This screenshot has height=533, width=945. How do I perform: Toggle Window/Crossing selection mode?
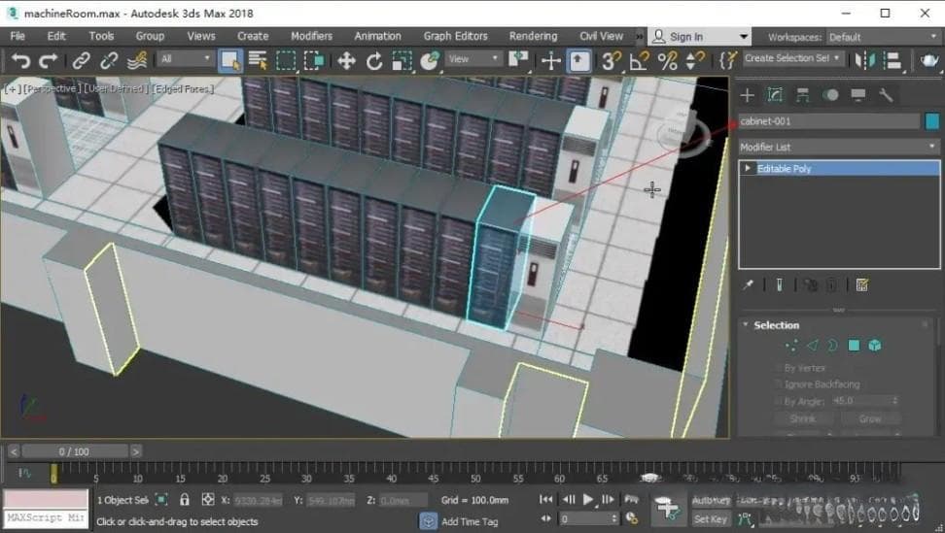pos(314,61)
